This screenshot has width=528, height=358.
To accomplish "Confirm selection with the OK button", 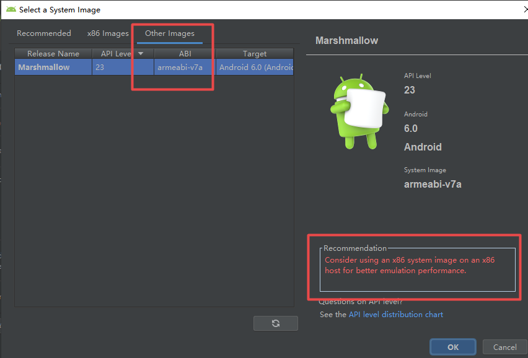I will coord(453,347).
